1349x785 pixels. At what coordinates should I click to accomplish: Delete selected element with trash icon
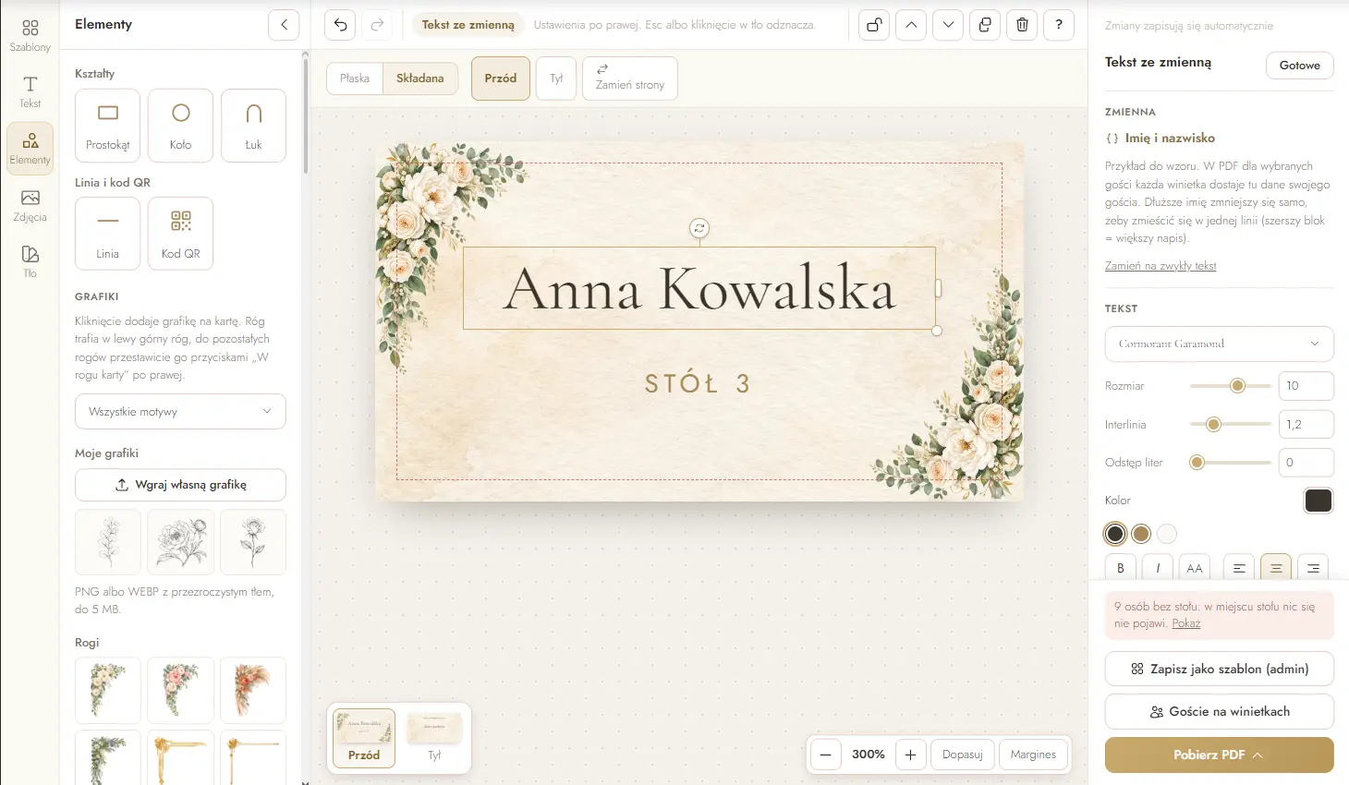coord(1022,25)
